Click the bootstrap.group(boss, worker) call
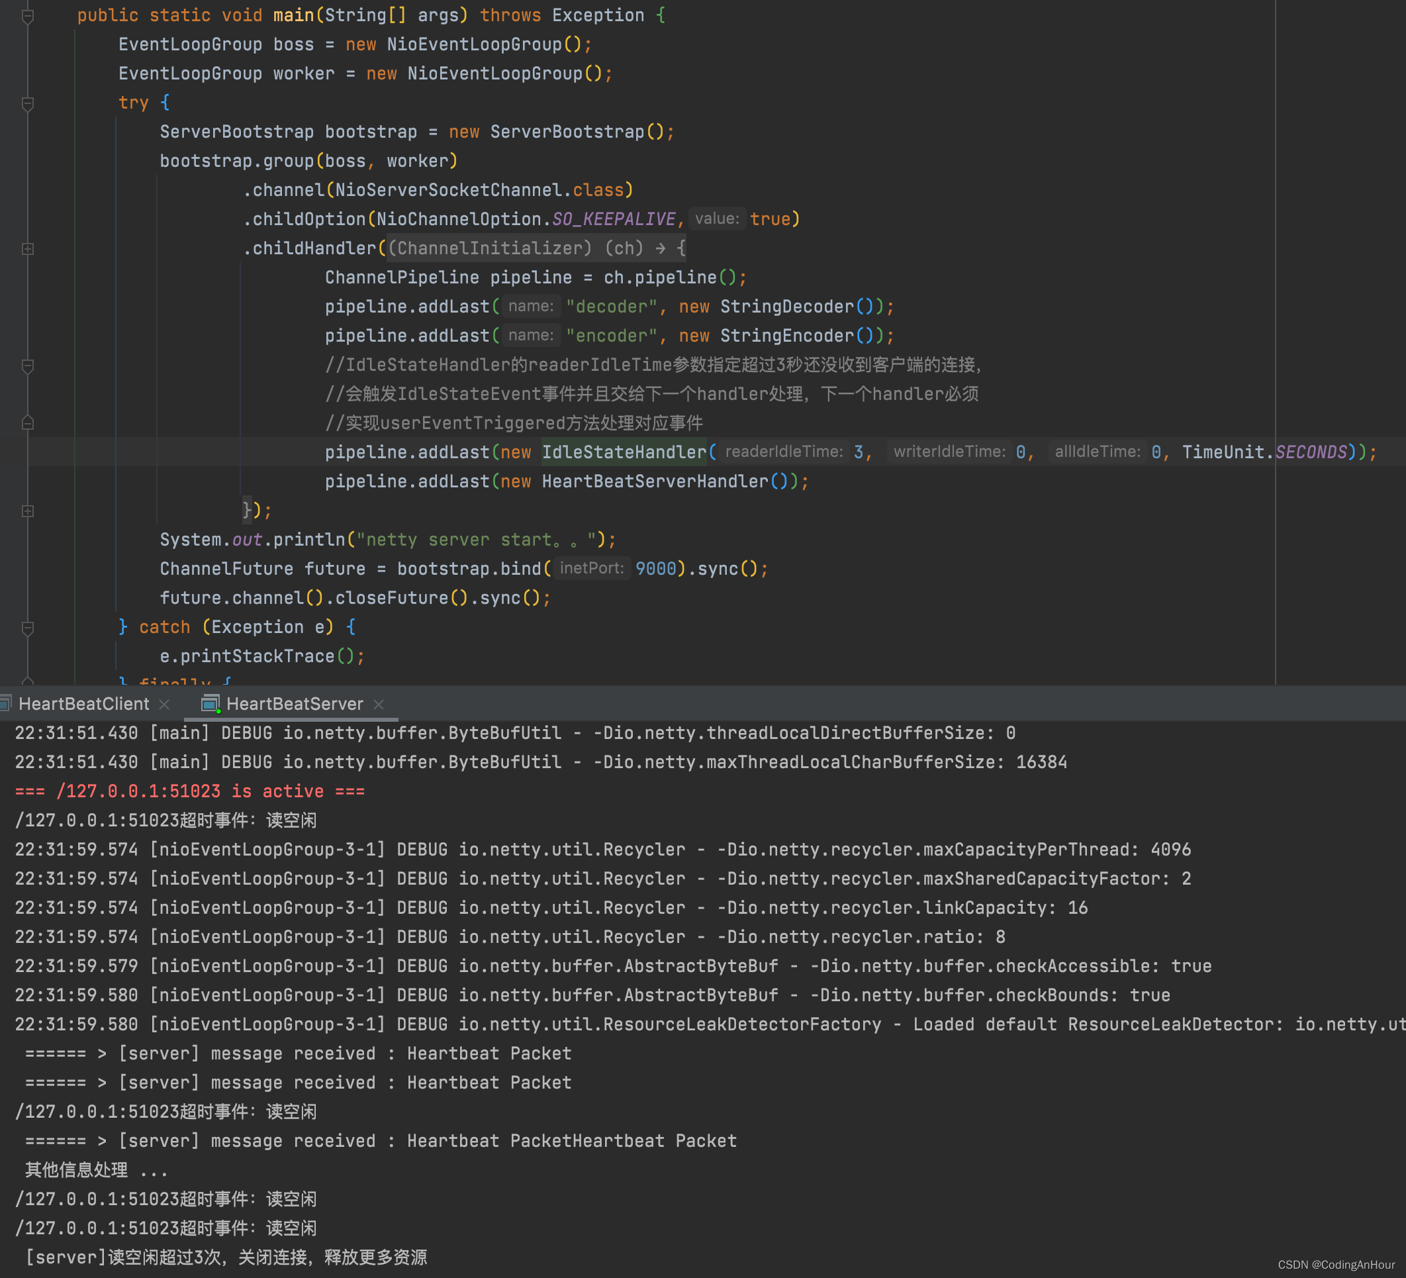This screenshot has height=1278, width=1406. pos(308,161)
